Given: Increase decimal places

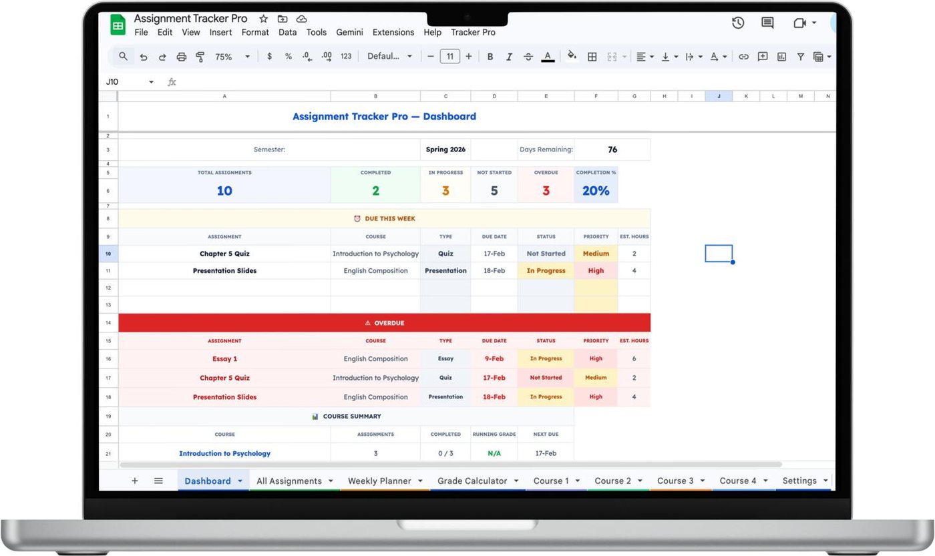Looking at the screenshot, I should tap(327, 57).
